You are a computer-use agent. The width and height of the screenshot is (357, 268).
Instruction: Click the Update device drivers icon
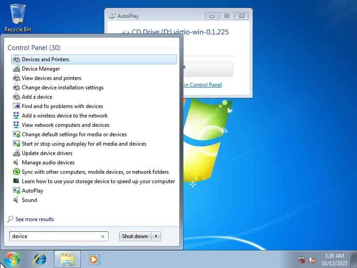[x=17, y=153]
